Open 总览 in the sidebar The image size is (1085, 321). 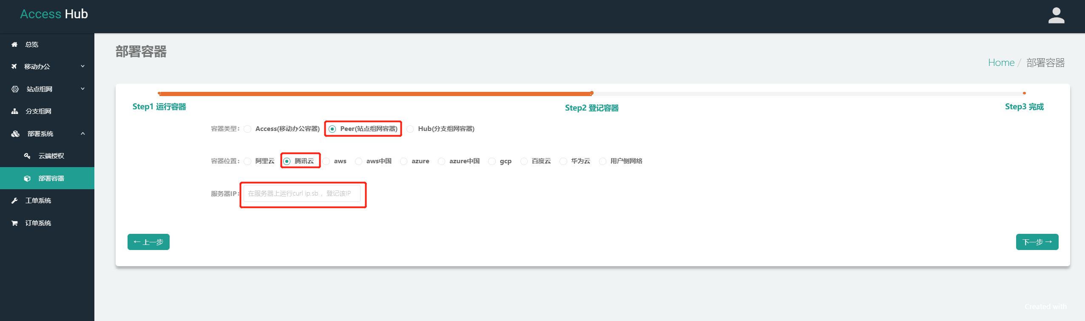(x=47, y=44)
